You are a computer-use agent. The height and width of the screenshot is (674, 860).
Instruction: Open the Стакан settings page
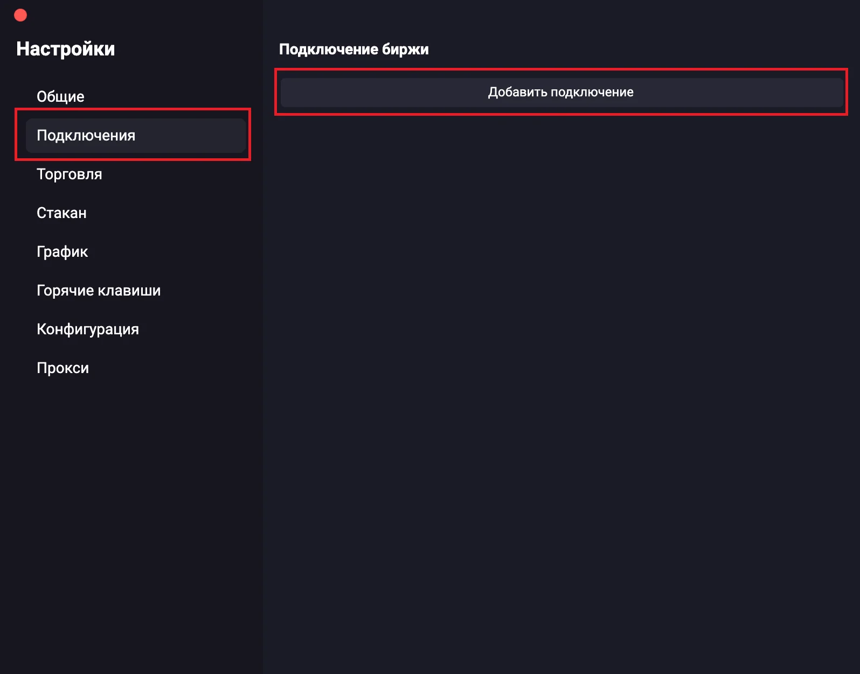tap(61, 213)
